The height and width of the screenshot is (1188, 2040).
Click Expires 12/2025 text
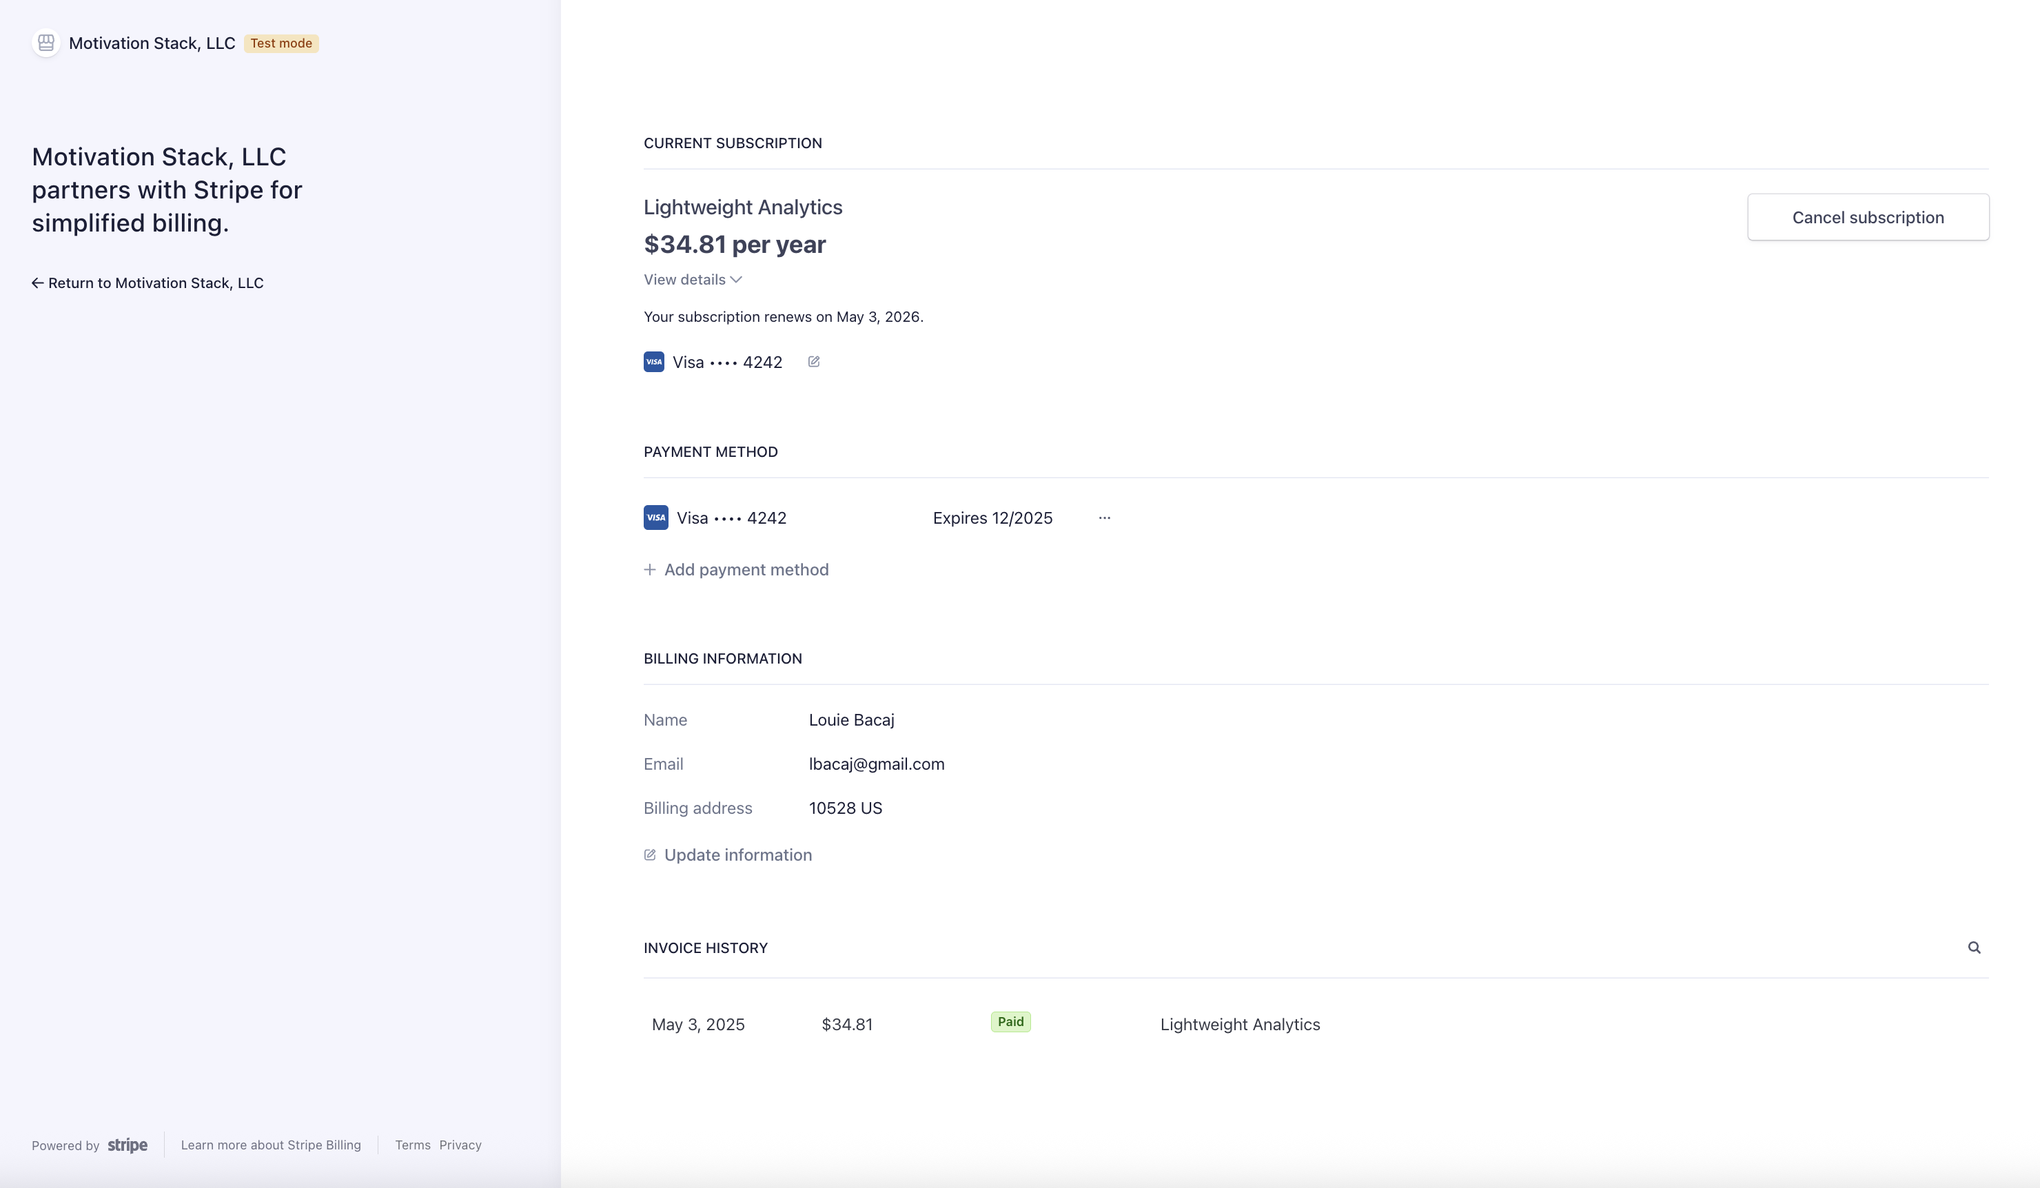[992, 518]
